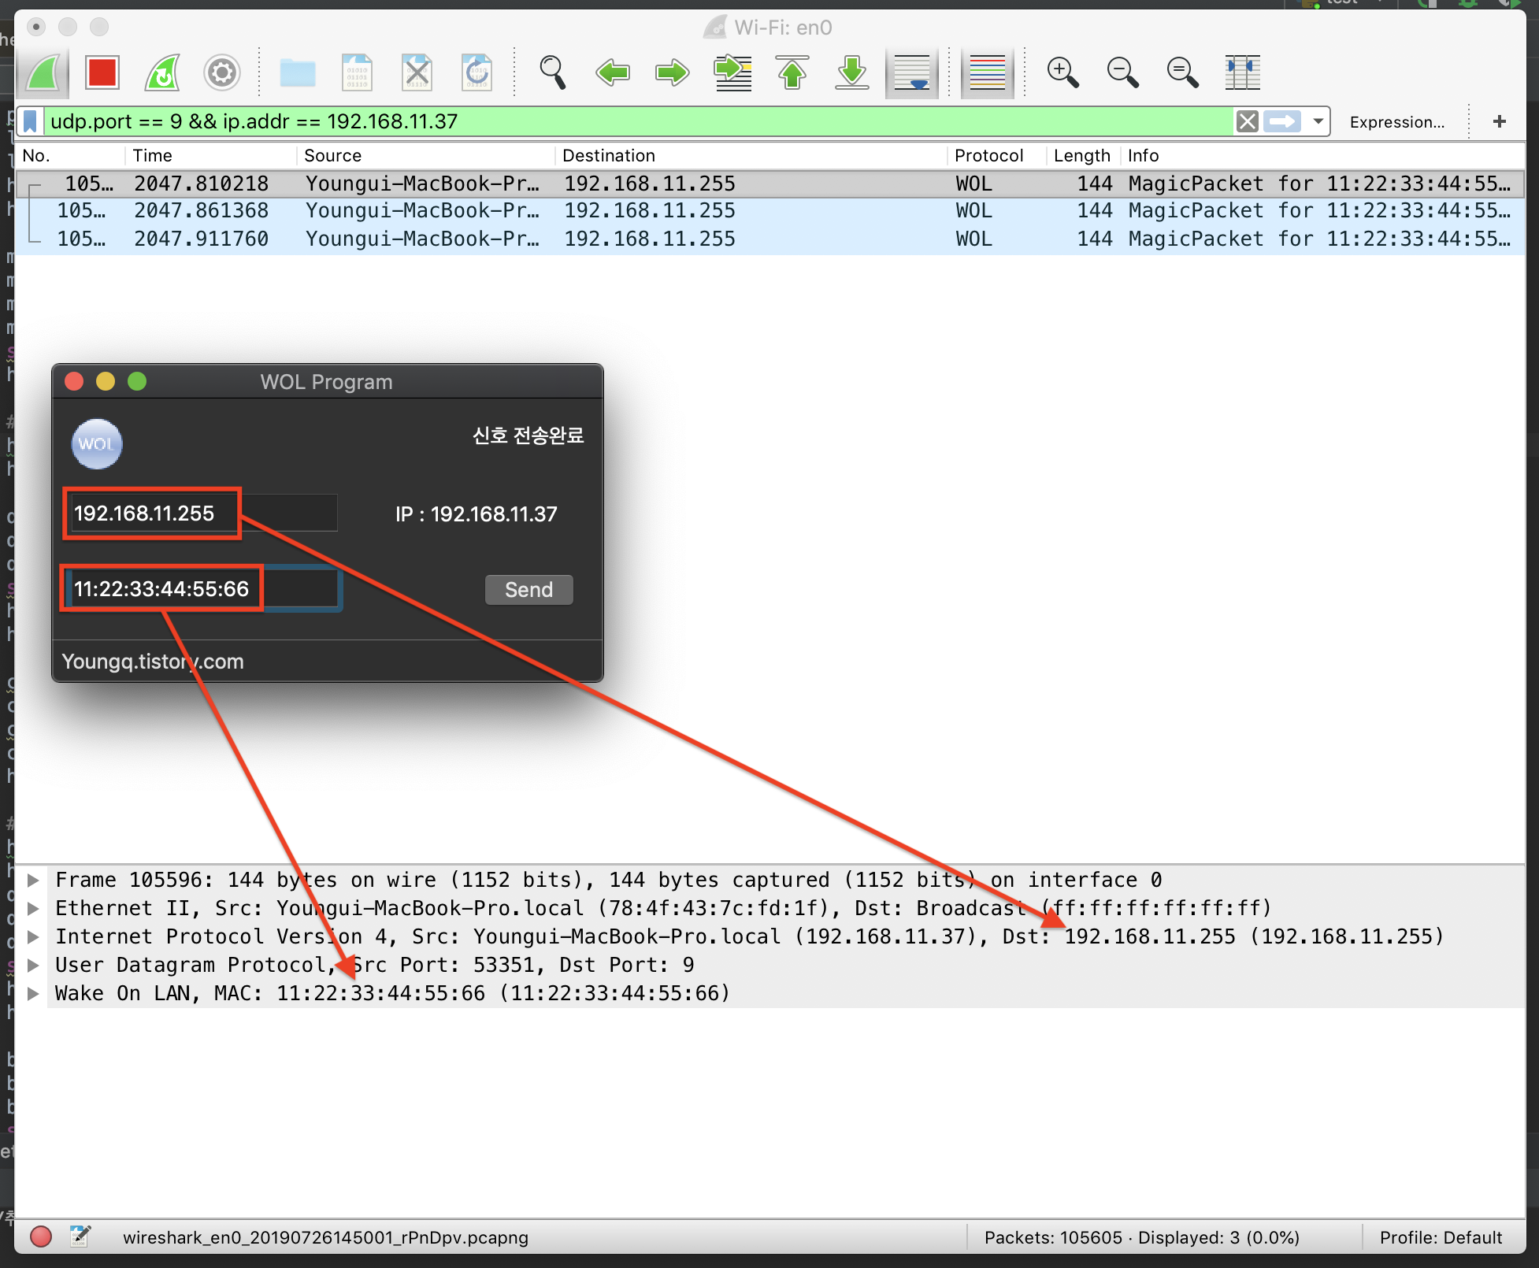
Task: Toggle auto-scroll during live capture
Action: click(x=912, y=72)
